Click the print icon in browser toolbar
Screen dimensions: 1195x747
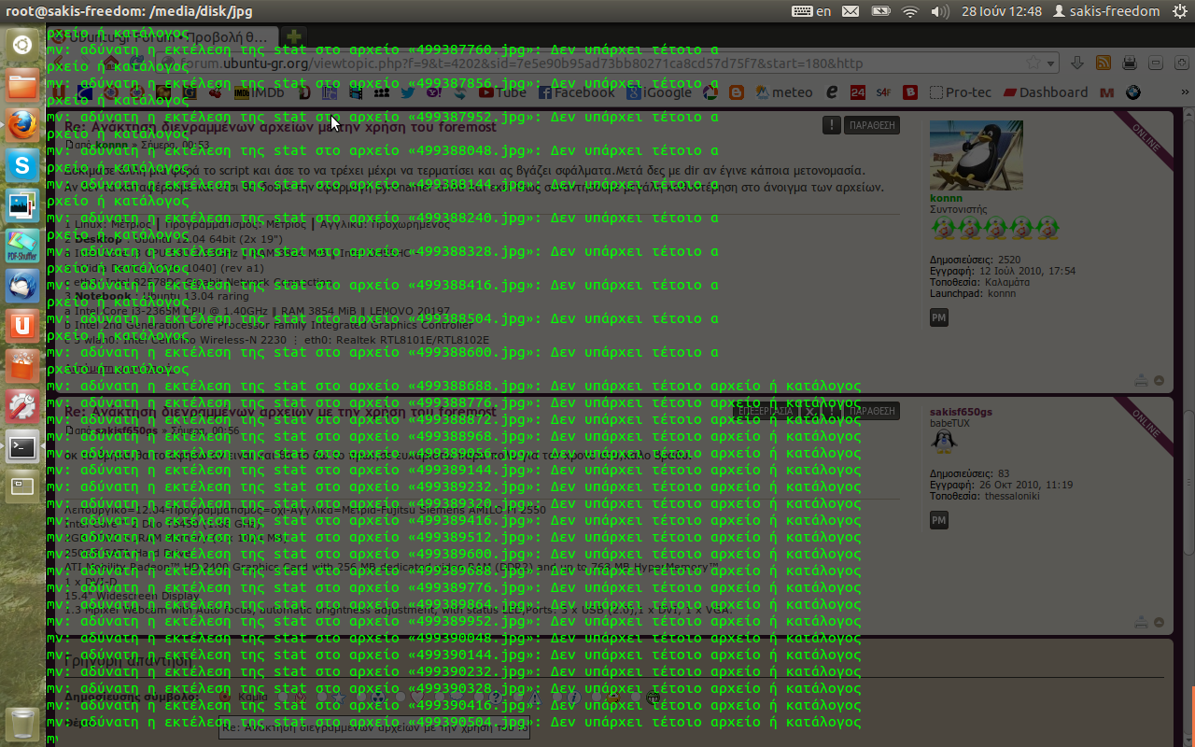point(1130,63)
